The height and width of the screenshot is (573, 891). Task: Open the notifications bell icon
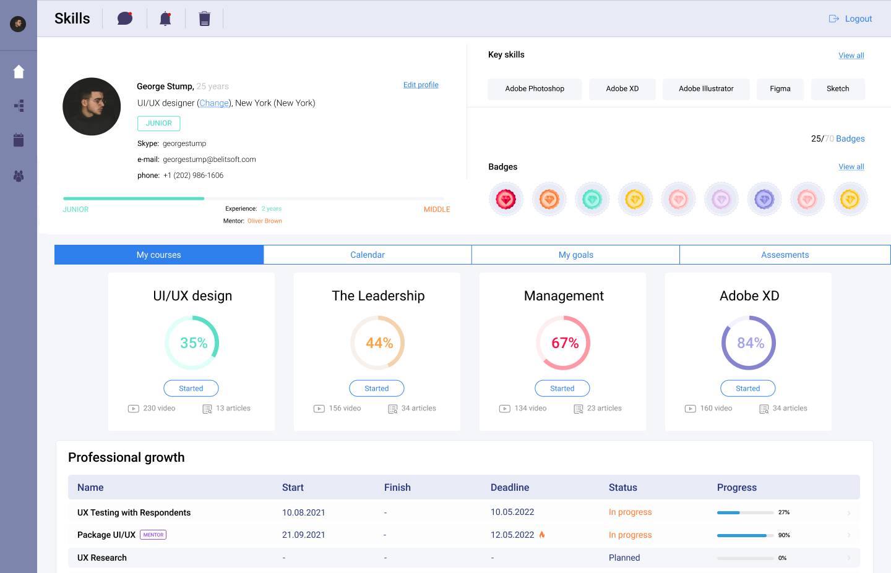click(165, 19)
